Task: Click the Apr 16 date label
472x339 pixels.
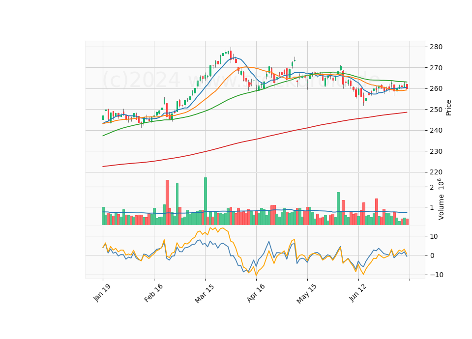Action: 256,293
